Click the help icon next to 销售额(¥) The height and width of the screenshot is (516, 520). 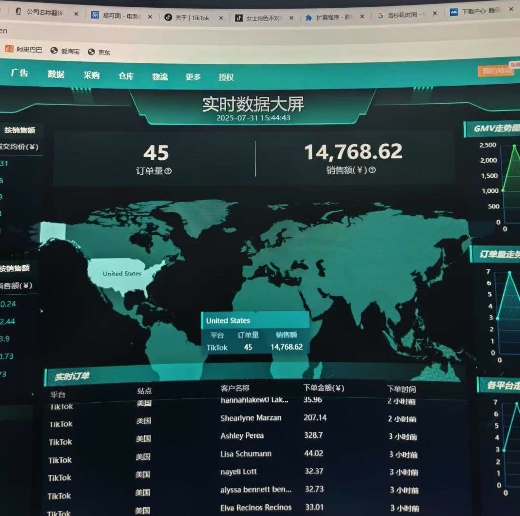(372, 170)
